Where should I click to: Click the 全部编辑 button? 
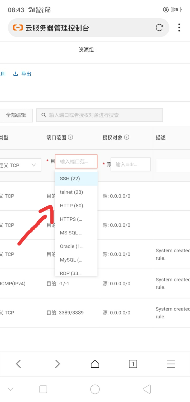point(16,115)
